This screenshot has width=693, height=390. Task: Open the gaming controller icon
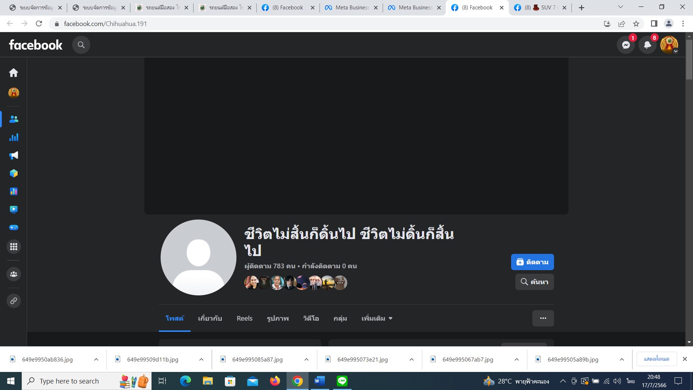[14, 227]
